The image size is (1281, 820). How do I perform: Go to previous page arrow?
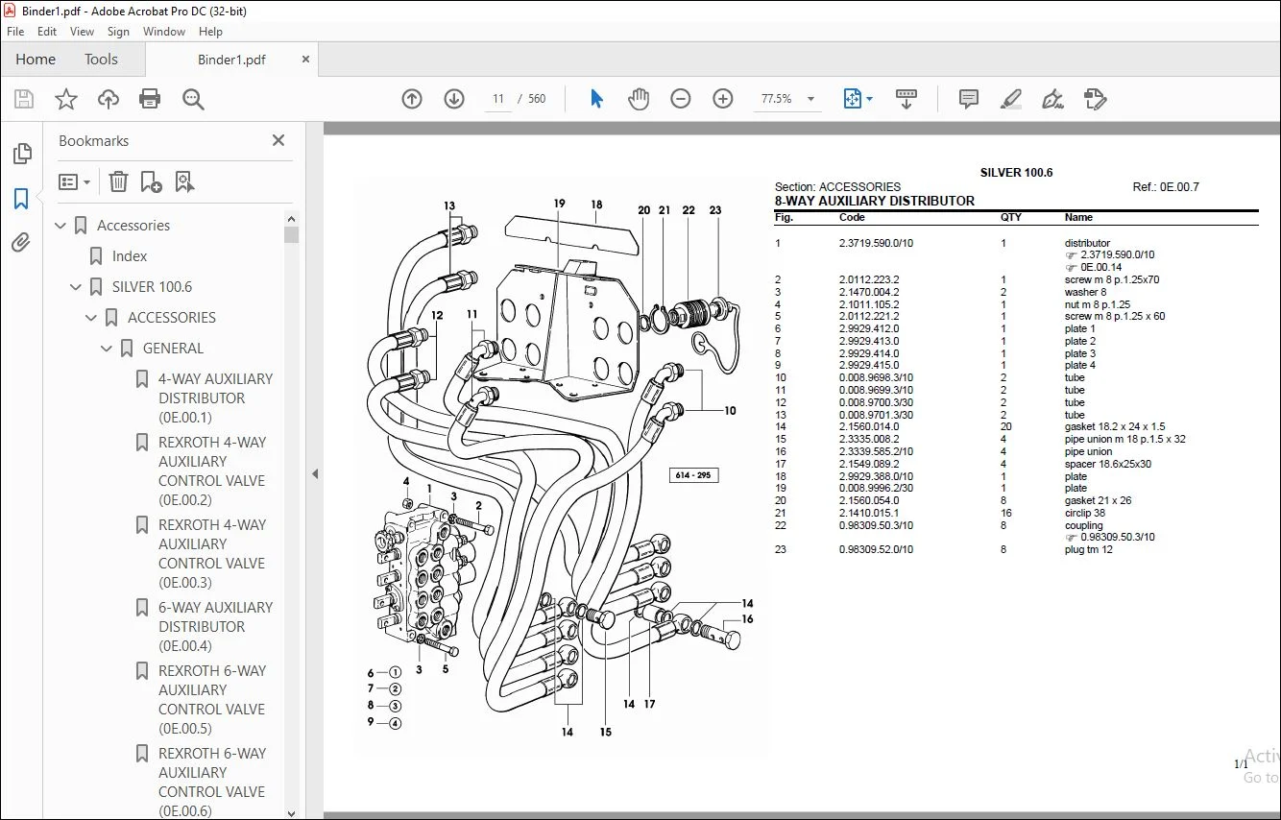412,99
